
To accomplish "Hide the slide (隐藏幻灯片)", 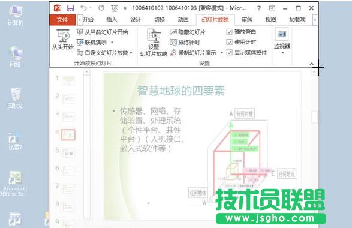I will [188, 32].
